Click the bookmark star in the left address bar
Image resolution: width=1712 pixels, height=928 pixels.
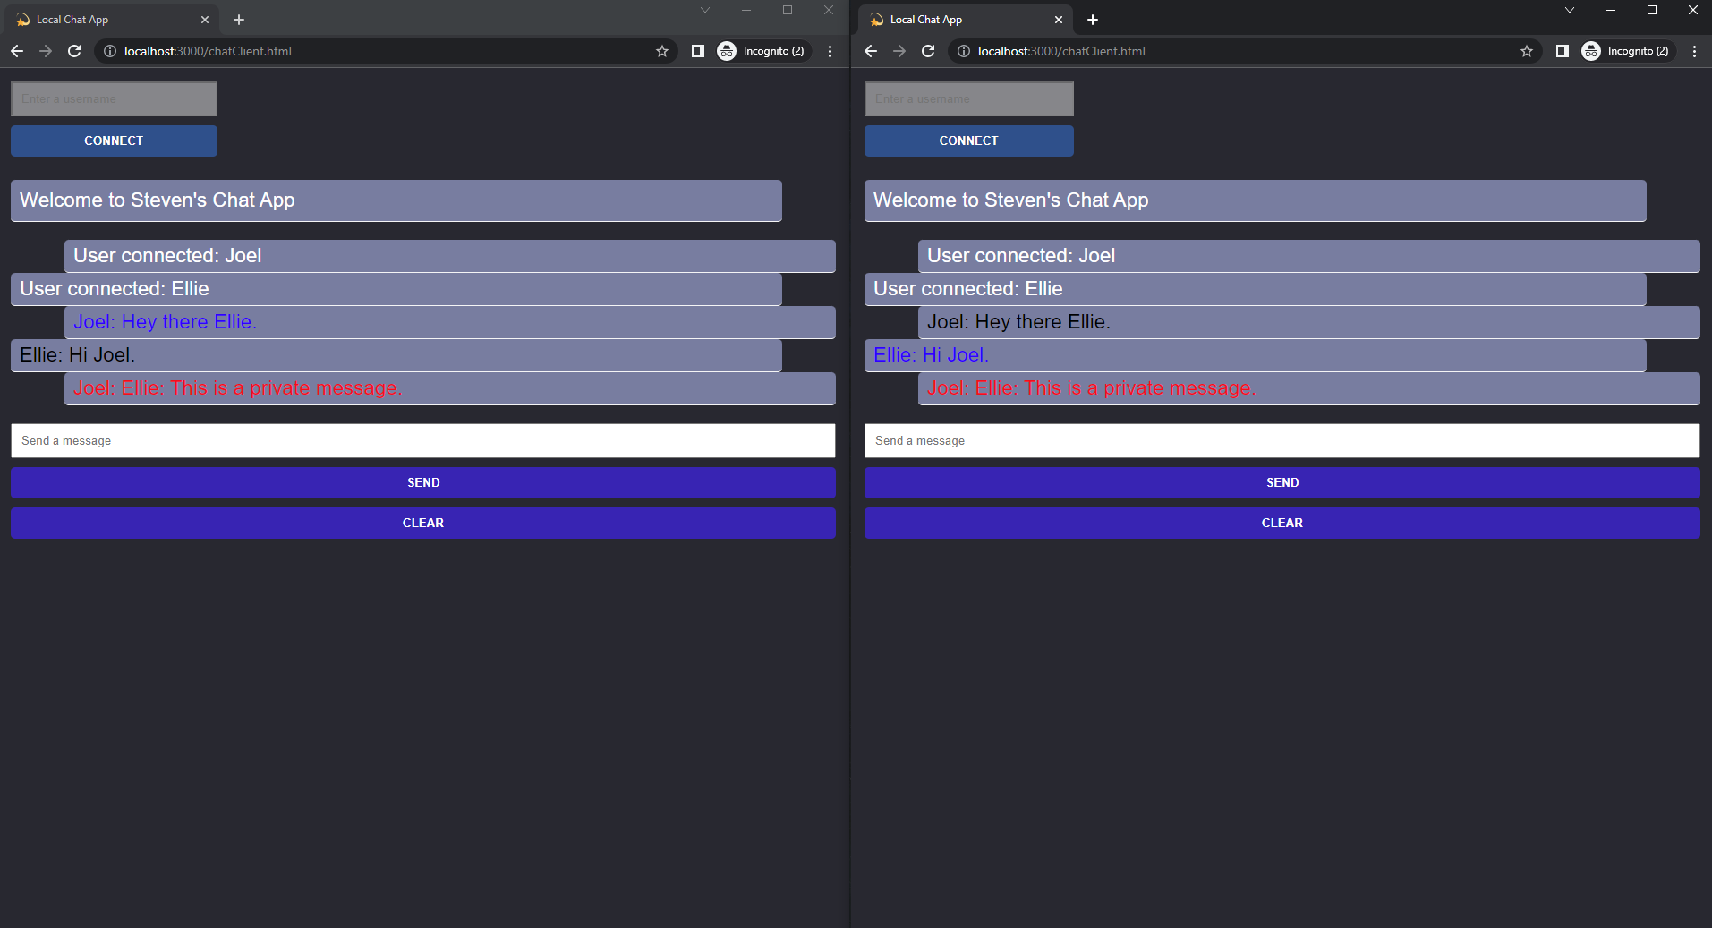click(662, 51)
